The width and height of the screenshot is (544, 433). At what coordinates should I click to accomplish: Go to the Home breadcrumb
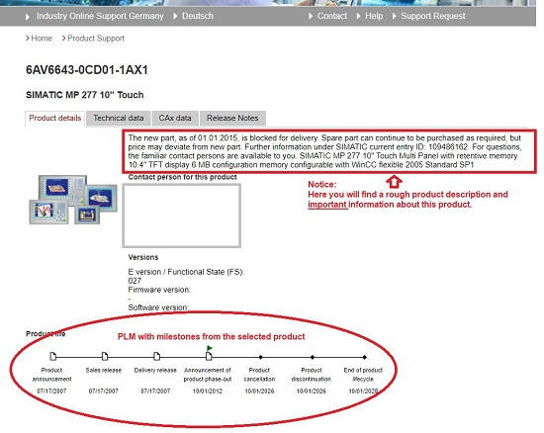[x=42, y=39]
